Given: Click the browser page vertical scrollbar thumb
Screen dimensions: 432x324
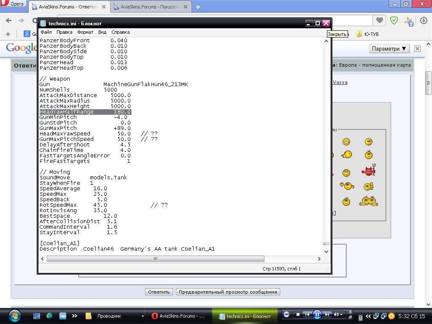Looking at the screenshot, I should (428, 83).
